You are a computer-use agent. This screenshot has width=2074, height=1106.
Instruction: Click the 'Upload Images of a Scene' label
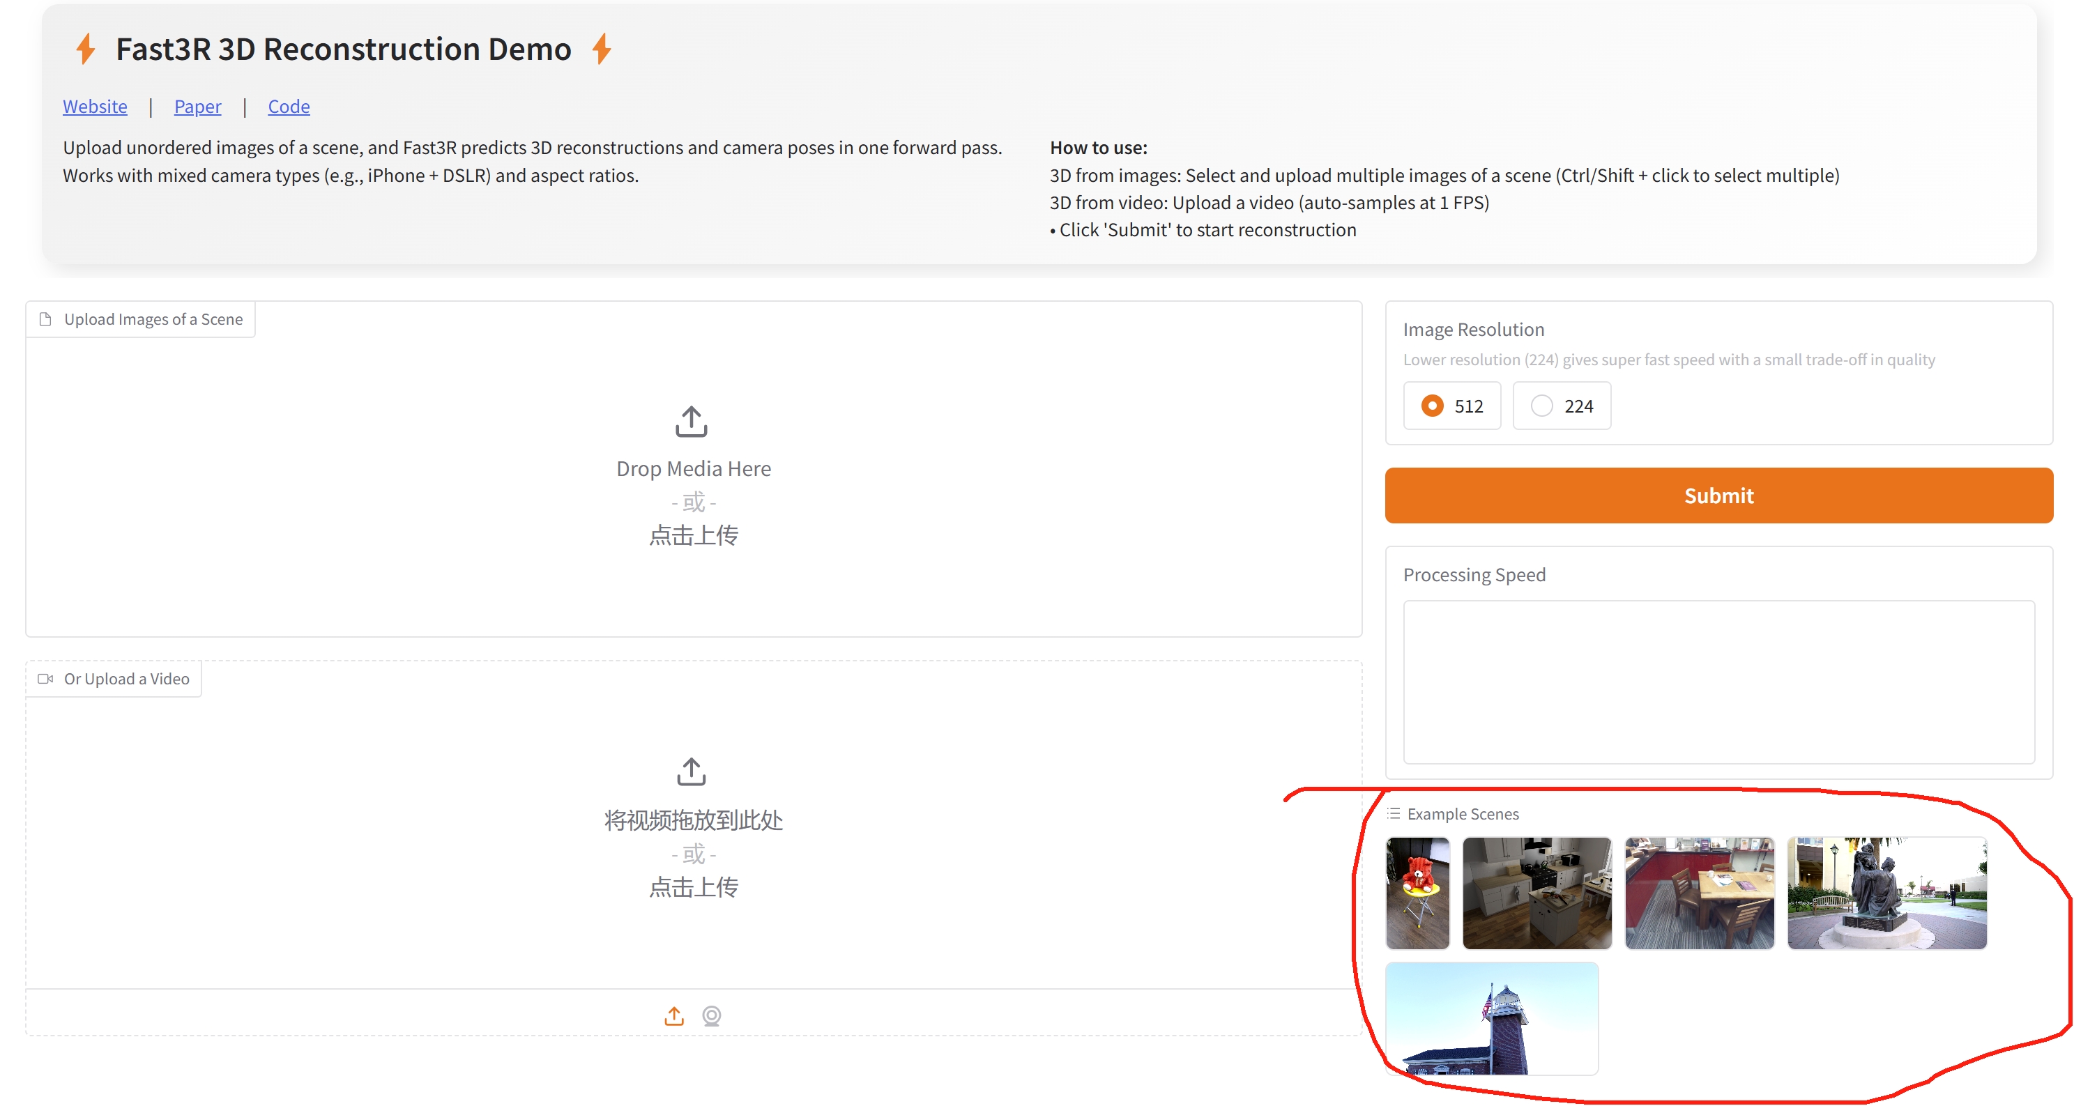[x=153, y=320]
